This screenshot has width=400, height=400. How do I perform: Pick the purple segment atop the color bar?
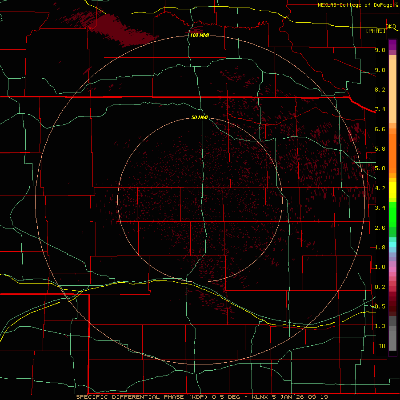(x=392, y=44)
